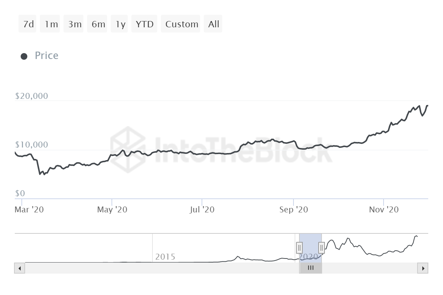Click the scrollbar right arrow

[423, 268]
